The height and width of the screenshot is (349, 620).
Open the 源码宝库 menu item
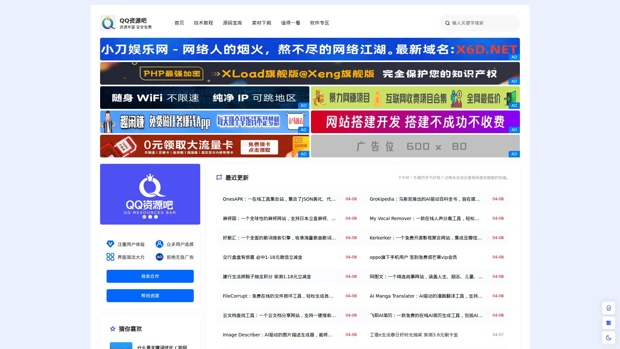point(232,23)
